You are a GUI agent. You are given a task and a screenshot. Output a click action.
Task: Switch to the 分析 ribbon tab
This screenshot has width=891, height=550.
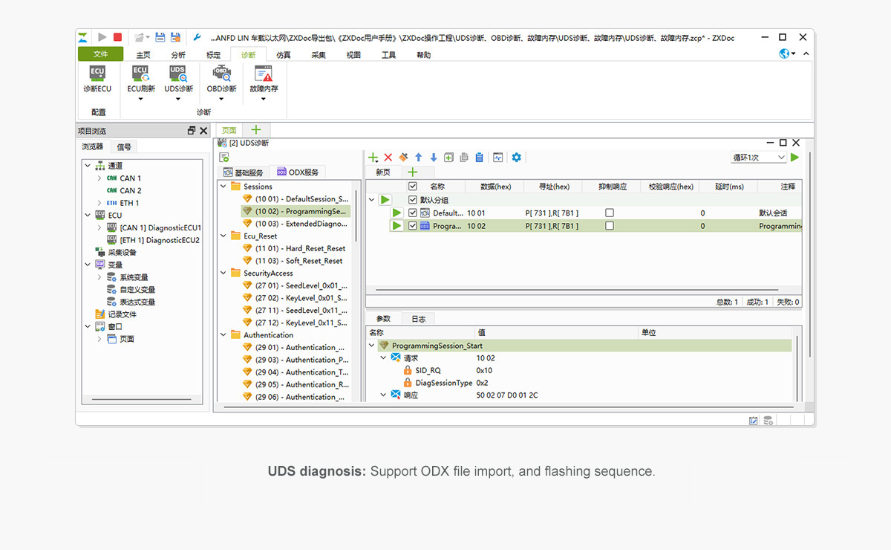point(178,55)
